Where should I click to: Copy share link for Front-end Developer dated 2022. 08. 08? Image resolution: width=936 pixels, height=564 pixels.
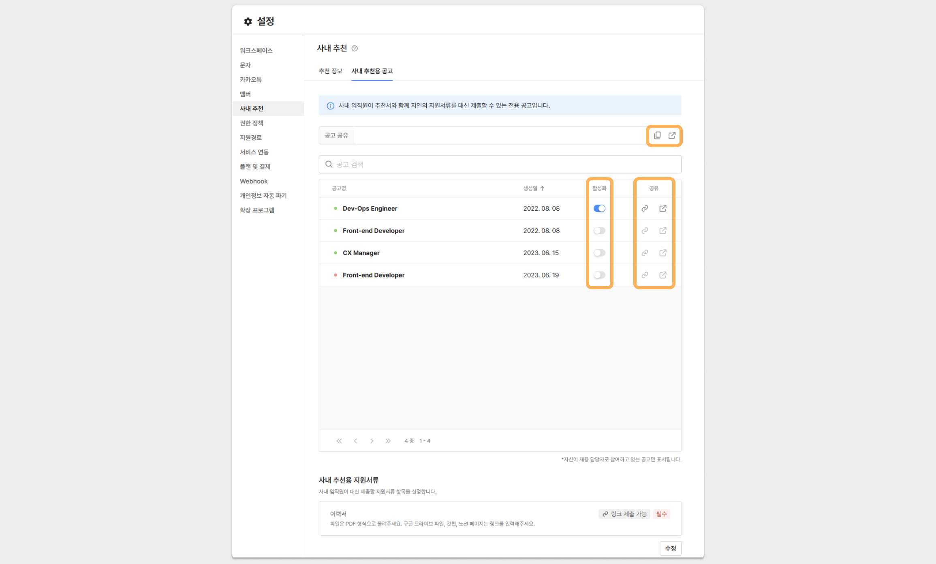click(x=645, y=231)
